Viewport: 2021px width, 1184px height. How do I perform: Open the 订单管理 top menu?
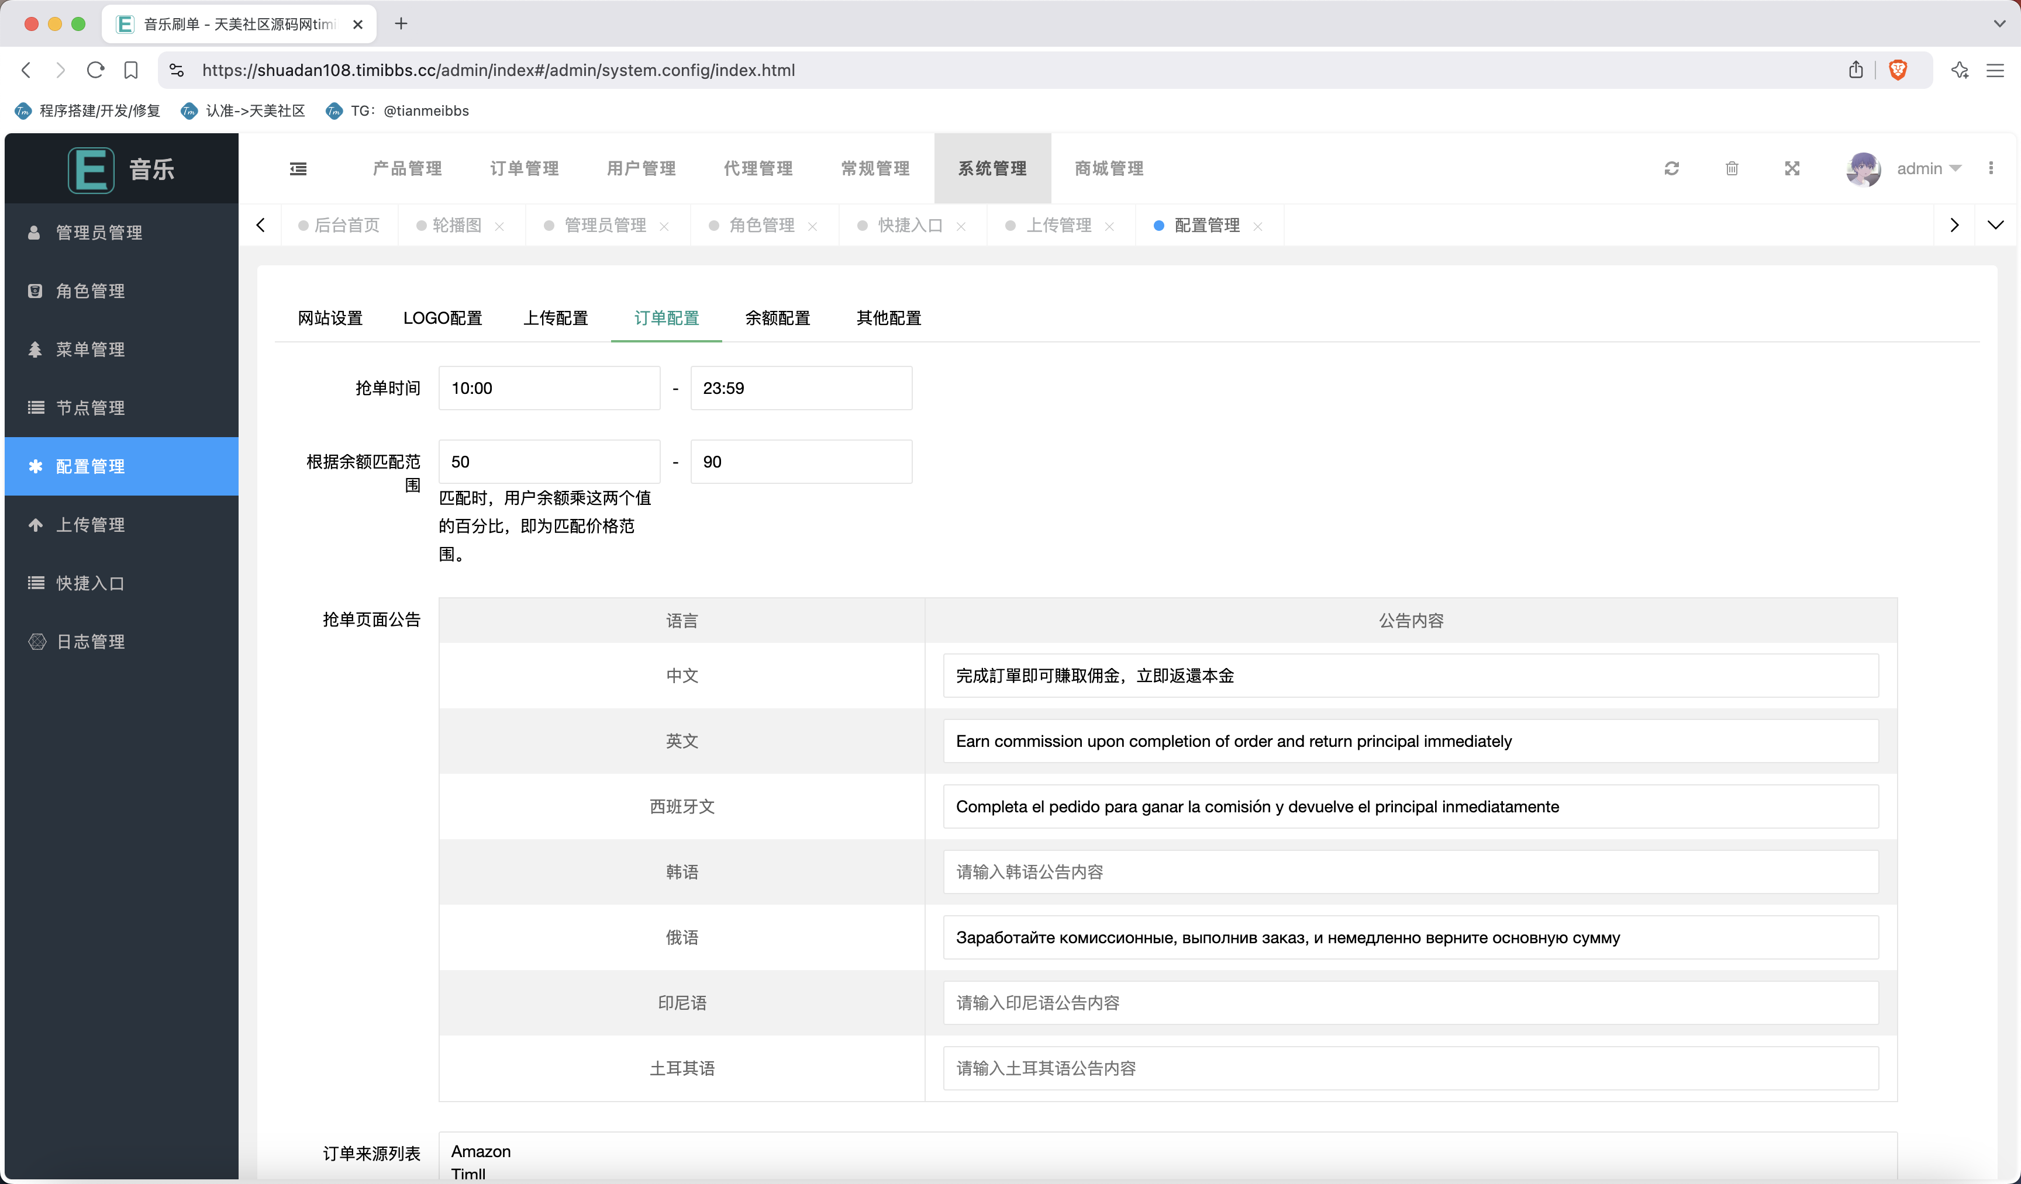click(x=525, y=168)
